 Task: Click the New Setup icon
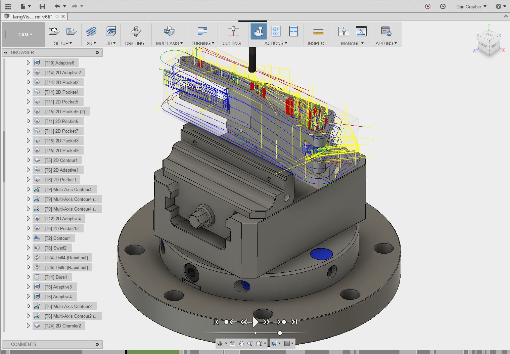(54, 32)
